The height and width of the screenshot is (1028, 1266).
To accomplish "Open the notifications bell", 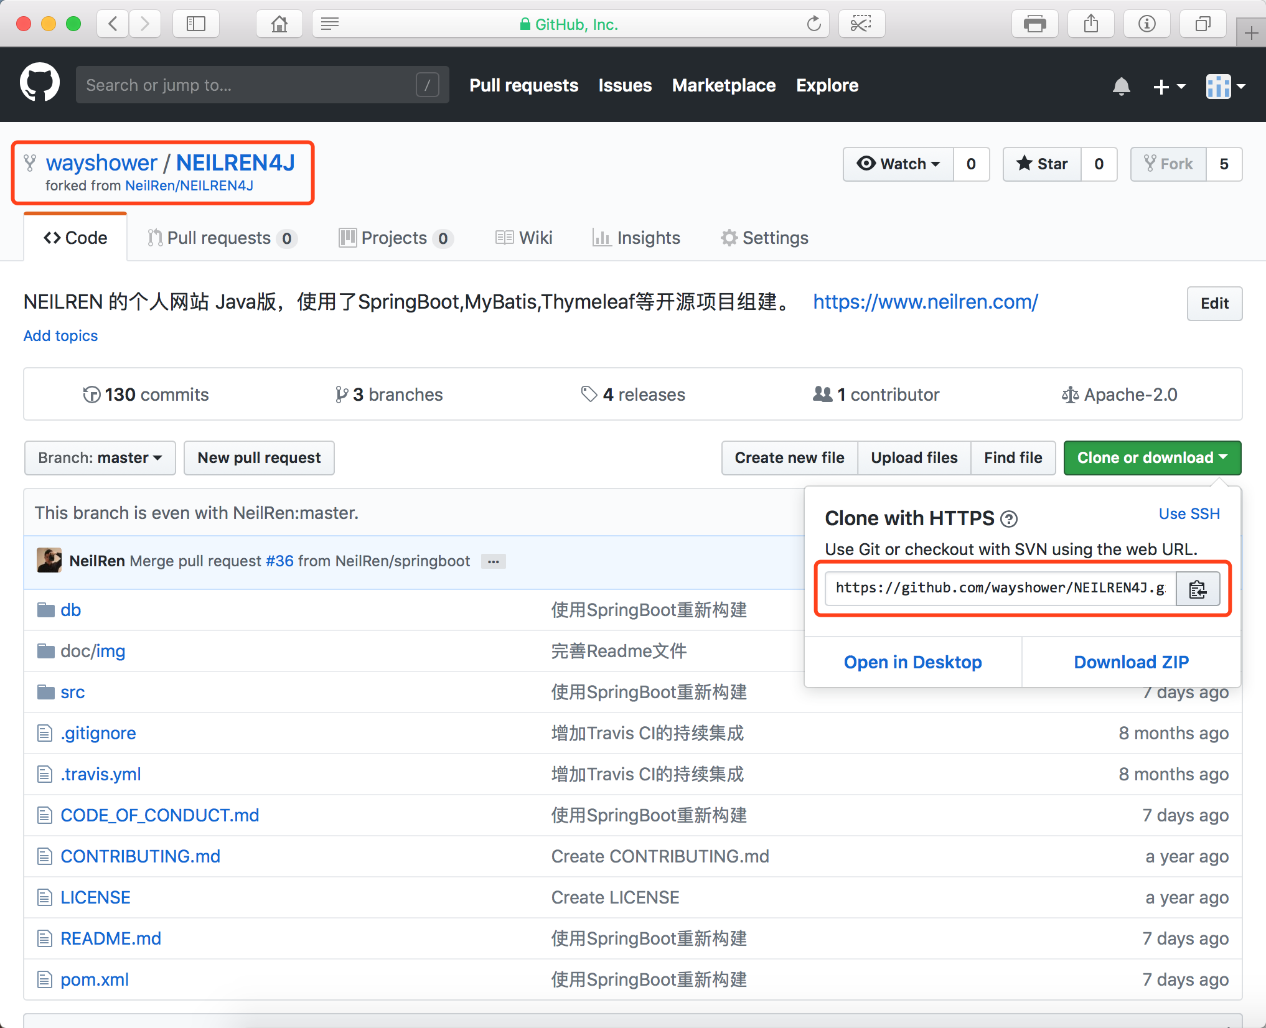I will [1121, 86].
